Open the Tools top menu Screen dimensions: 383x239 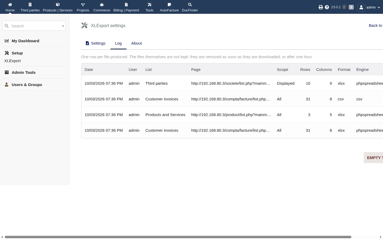[x=149, y=7]
